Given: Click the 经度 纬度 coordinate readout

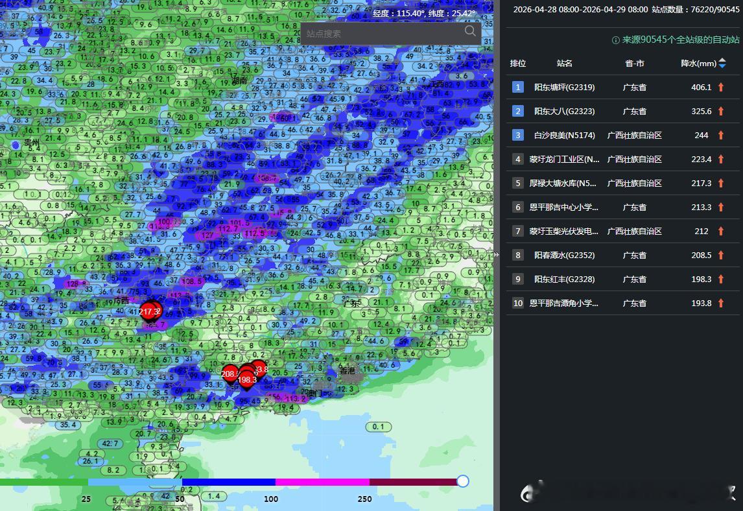Looking at the screenshot, I should (424, 13).
